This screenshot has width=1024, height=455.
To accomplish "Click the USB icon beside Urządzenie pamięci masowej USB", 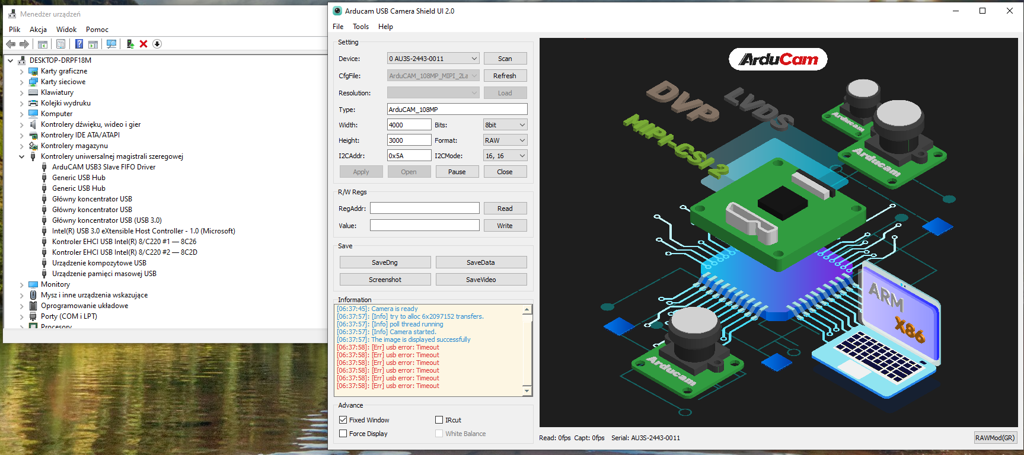I will coord(44,274).
